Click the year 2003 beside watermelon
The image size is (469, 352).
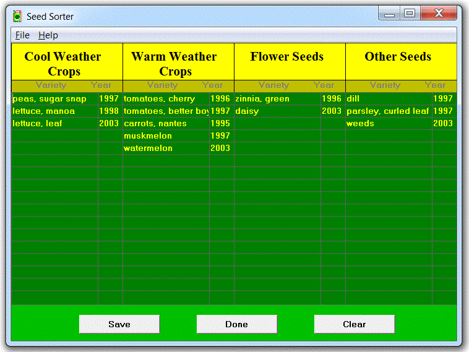pyautogui.click(x=222, y=148)
